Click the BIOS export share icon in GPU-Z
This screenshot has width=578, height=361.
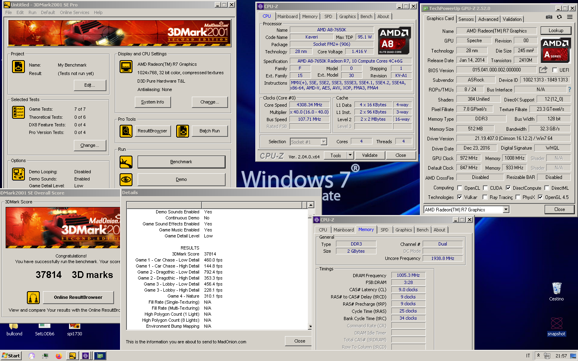(543, 70)
